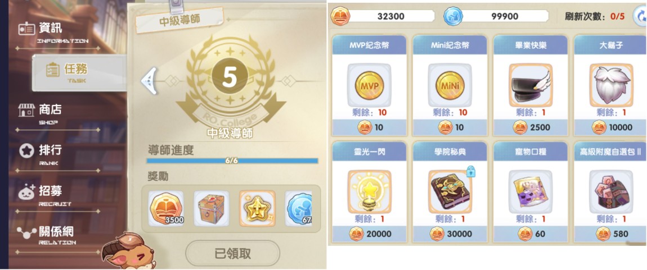
Task: Click the 已領取 claimed button
Action: pyautogui.click(x=233, y=254)
